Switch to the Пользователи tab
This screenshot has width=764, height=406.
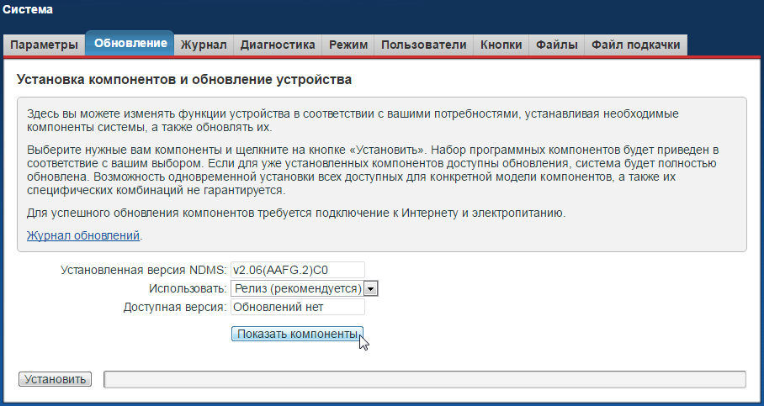[x=423, y=45]
